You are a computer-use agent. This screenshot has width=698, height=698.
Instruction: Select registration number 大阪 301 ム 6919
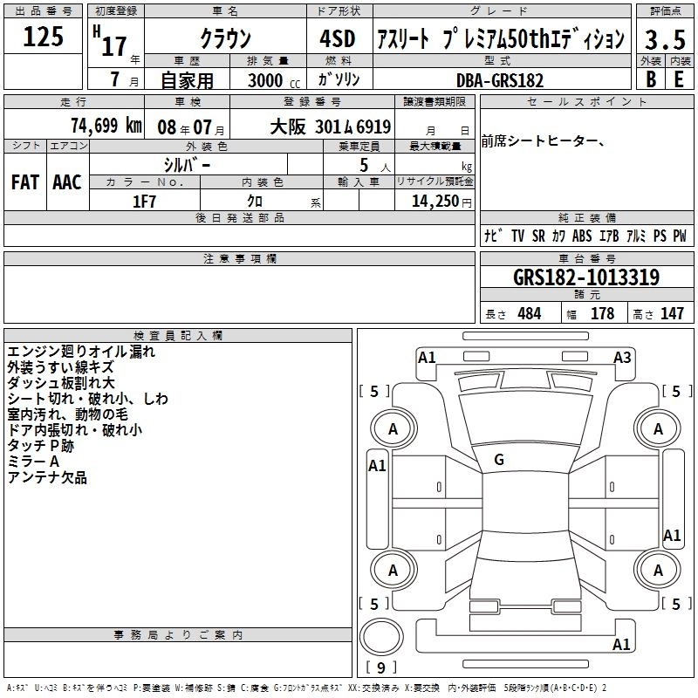click(x=331, y=127)
